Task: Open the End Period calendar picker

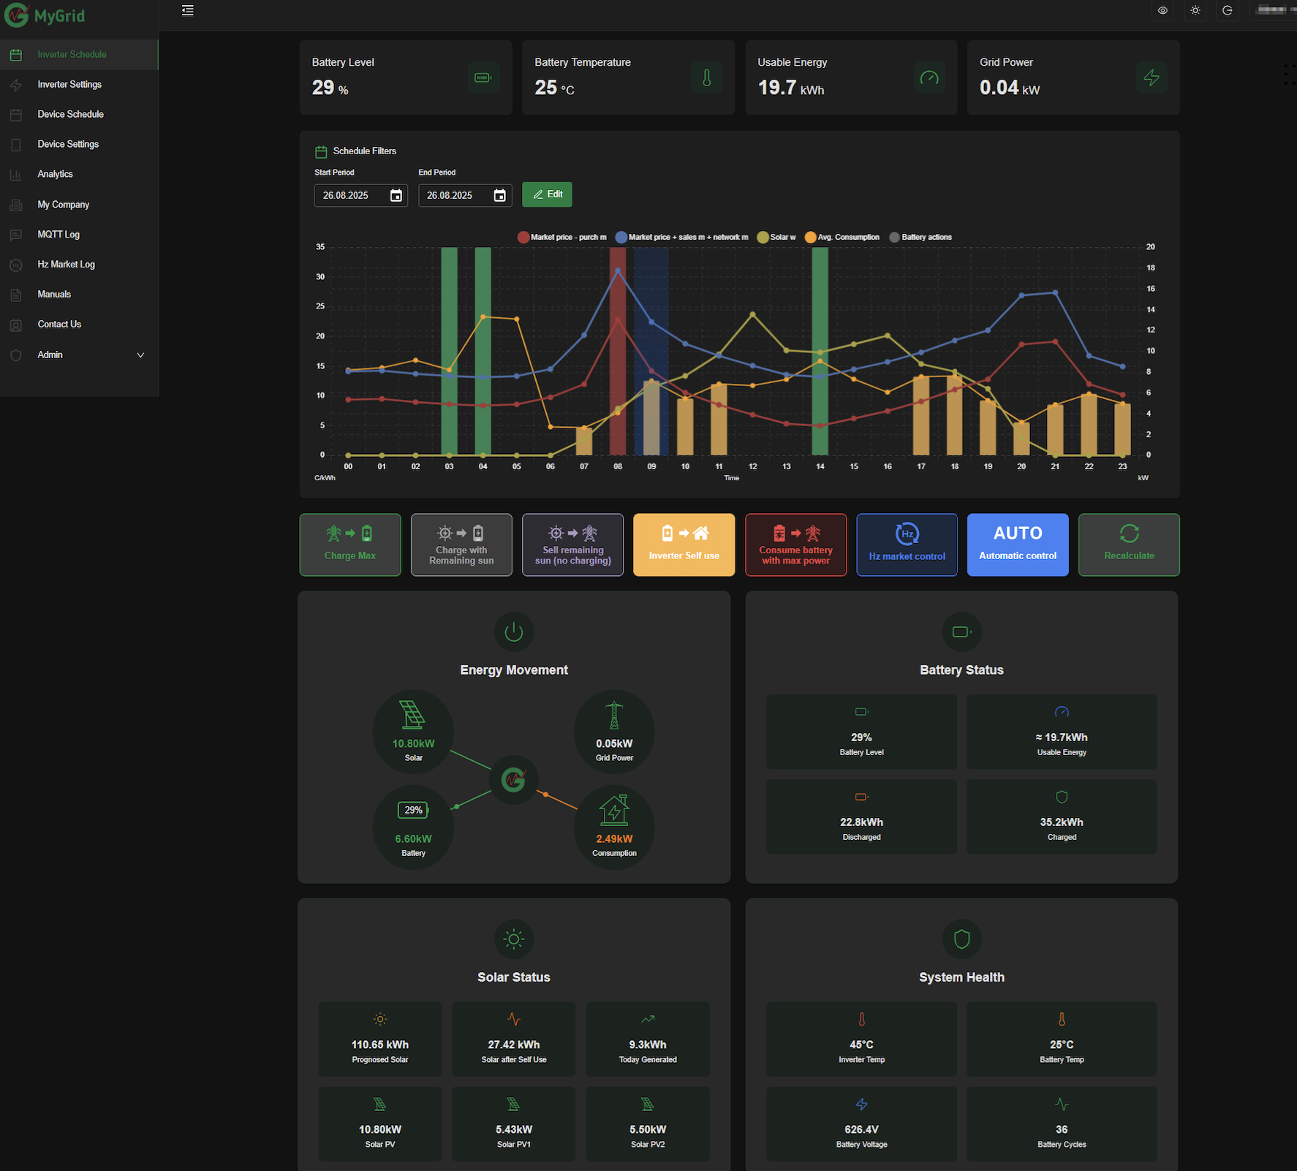Action: coord(499,195)
